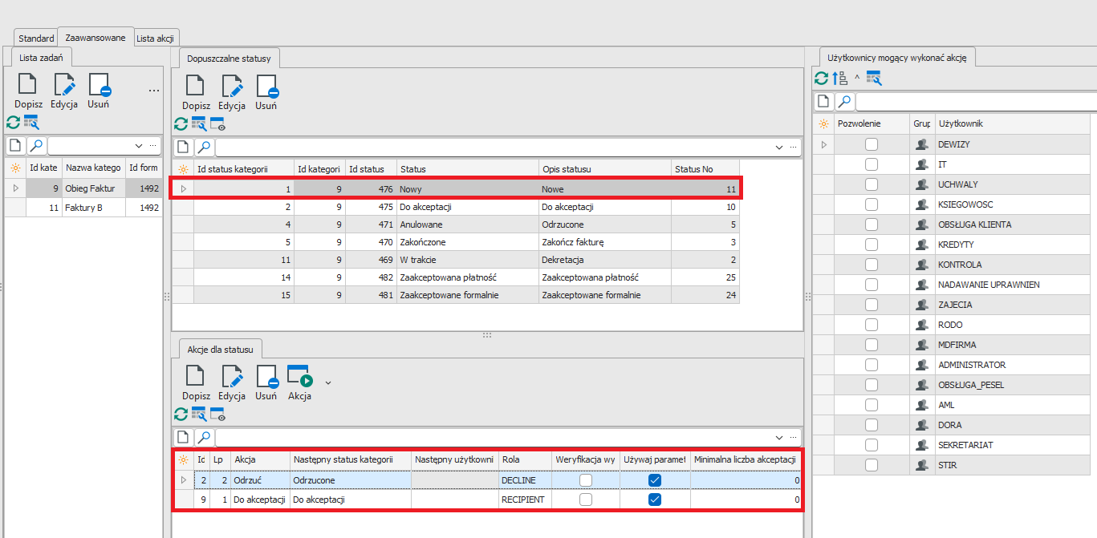This screenshot has height=538, width=1097.
Task: Switch to the Standard tab
Action: [36, 38]
